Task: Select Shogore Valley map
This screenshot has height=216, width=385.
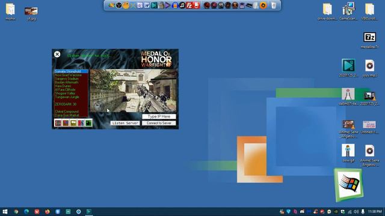Action: [x=71, y=94]
